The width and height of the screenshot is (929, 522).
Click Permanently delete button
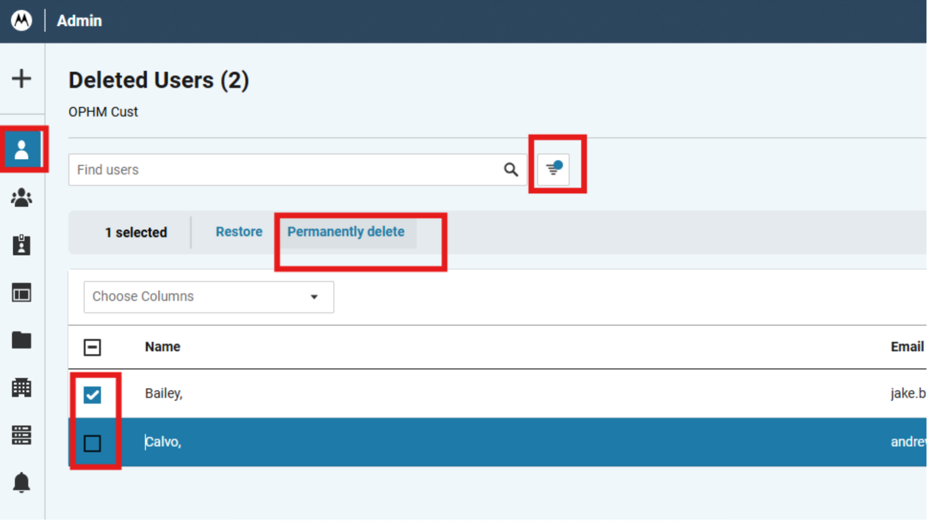click(346, 232)
